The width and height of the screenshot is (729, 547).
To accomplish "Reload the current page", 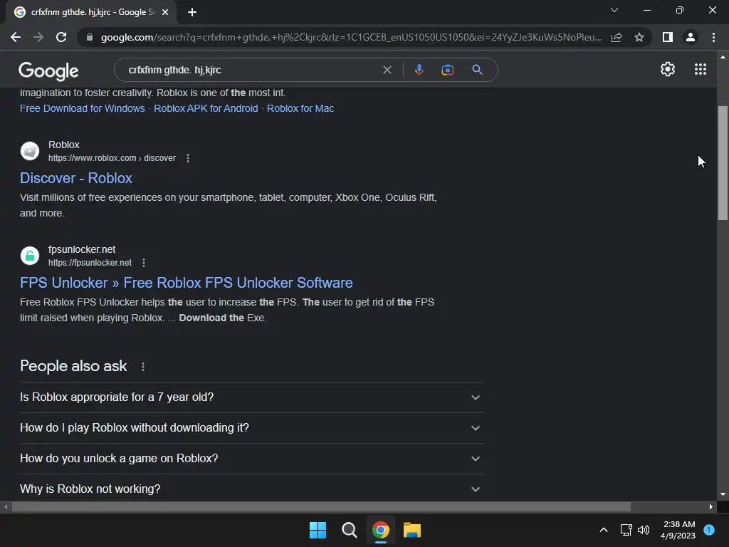I will click(61, 37).
